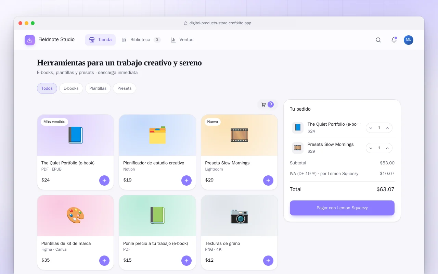Click the Plantillas de kit de marca title
Image resolution: width=438 pixels, height=274 pixels.
point(66,244)
